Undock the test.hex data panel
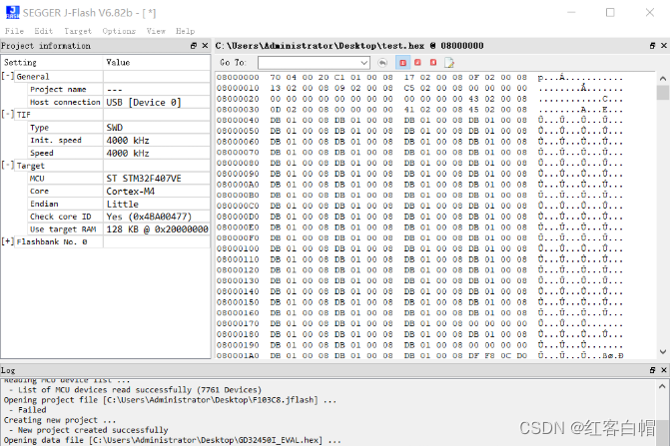671x446 pixels. coord(652,46)
